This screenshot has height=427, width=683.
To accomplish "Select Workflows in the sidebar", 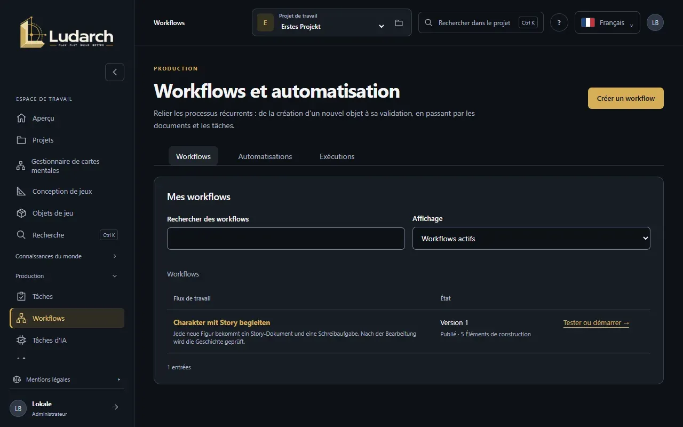I will pyautogui.click(x=67, y=318).
